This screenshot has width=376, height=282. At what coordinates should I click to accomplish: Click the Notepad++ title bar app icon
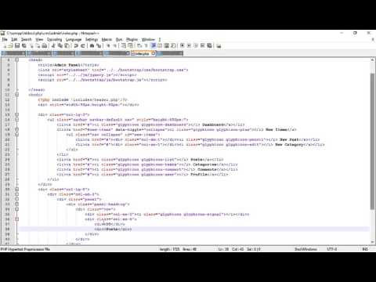click(3, 33)
